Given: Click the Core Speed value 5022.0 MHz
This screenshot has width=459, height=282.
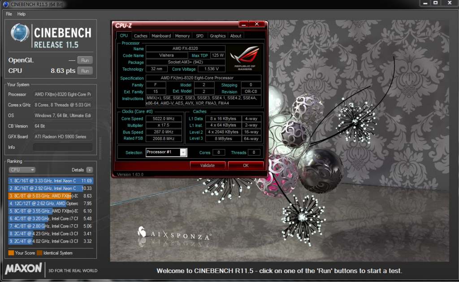Looking at the screenshot, I should pyautogui.click(x=164, y=118).
